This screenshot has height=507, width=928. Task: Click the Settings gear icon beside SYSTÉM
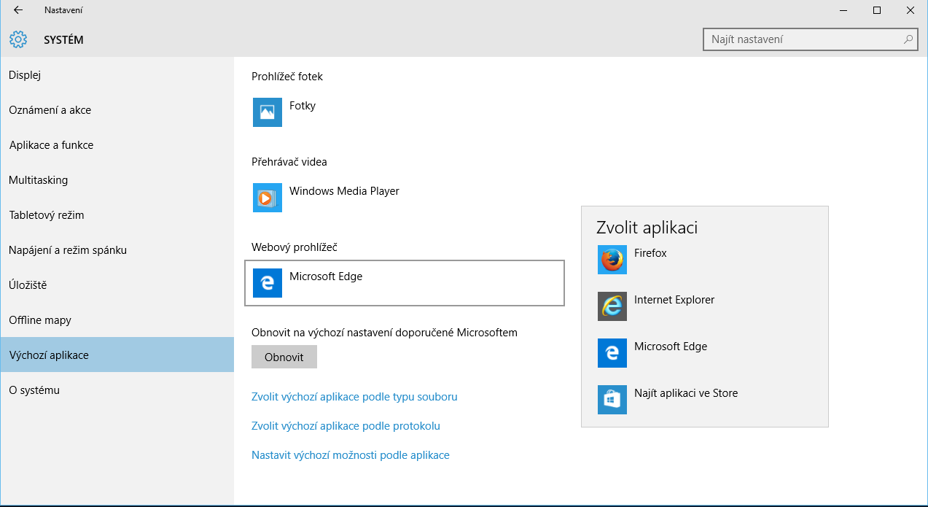(18, 39)
